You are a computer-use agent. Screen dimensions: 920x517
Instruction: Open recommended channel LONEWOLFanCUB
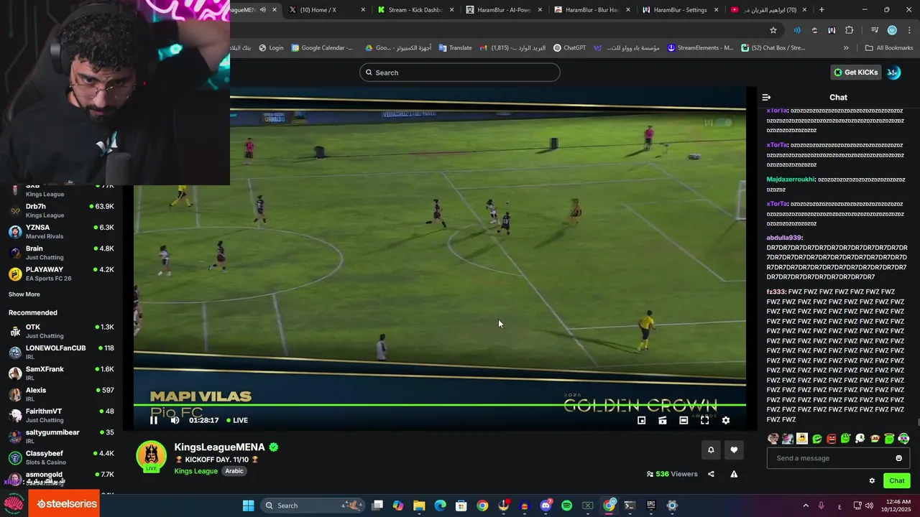[x=61, y=352]
